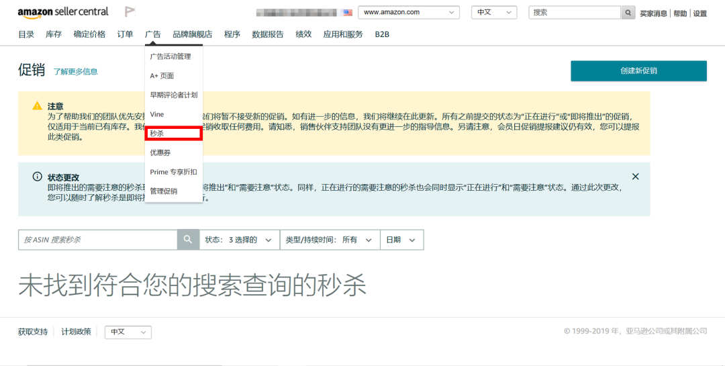725x366 pixels.
Task: Open the footer 中文 language dropdown
Action: pos(128,332)
